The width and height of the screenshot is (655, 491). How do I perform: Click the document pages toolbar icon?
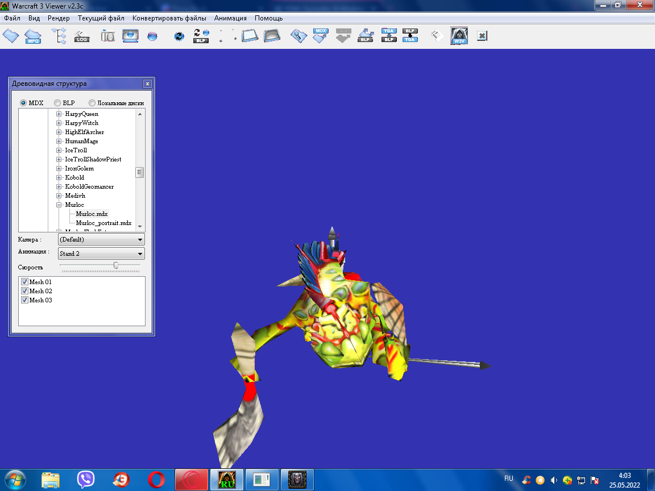(x=437, y=35)
